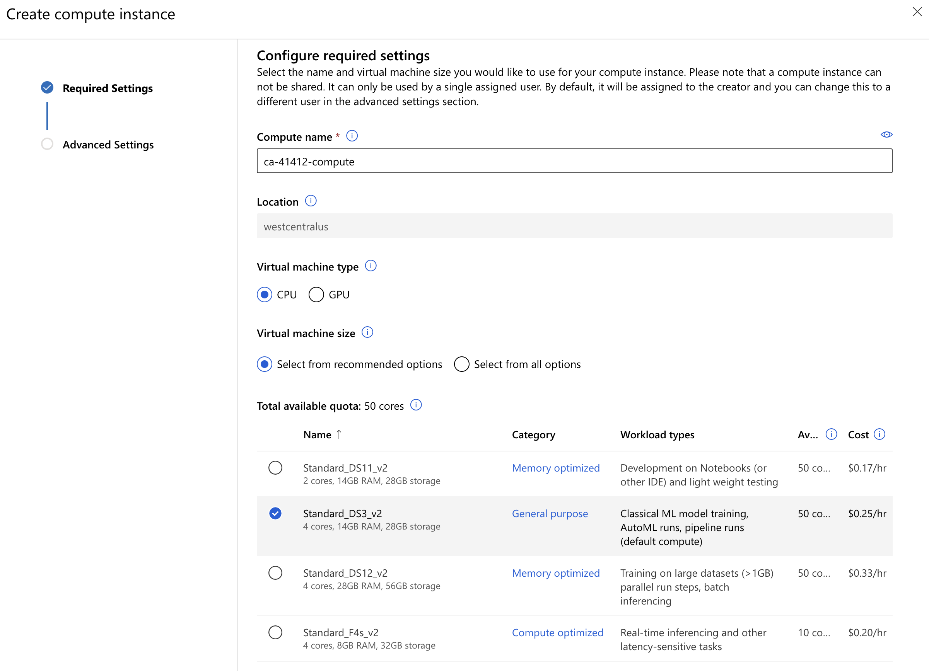
Task: Click the Compute name text field
Action: (x=574, y=161)
